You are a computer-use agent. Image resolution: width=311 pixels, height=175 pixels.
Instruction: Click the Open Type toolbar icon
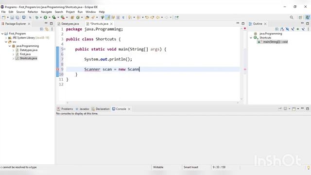[87, 17]
